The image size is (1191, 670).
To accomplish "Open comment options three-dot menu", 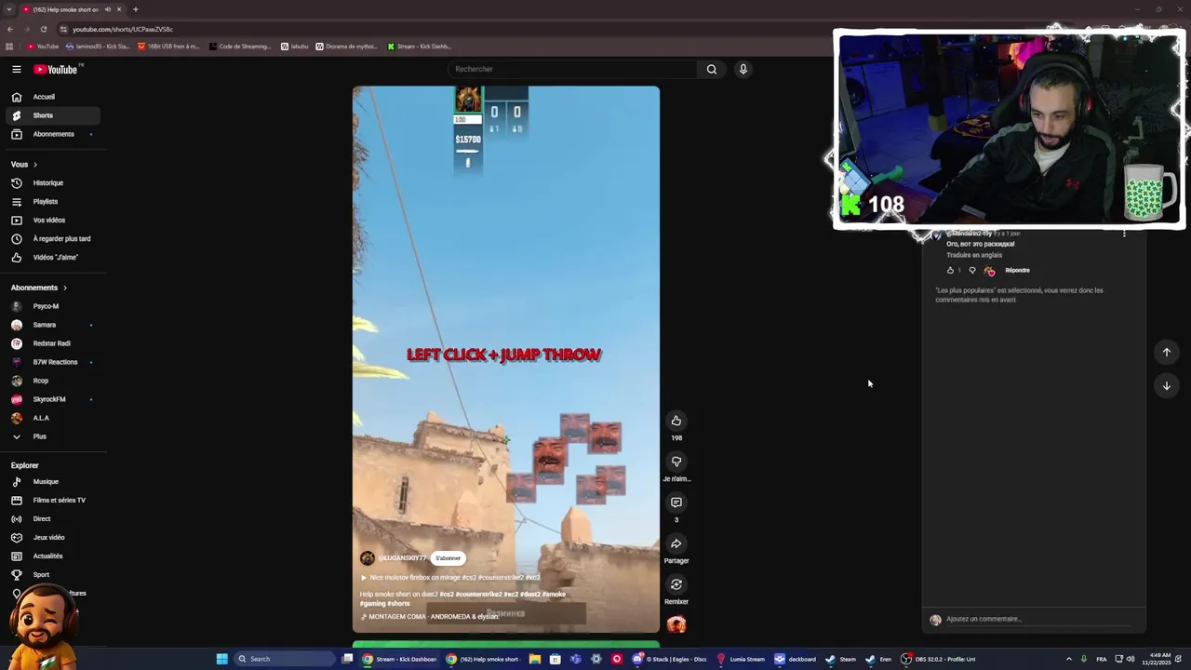I will (x=1124, y=234).
